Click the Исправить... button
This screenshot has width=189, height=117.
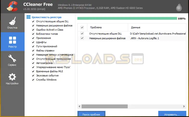click(172, 114)
